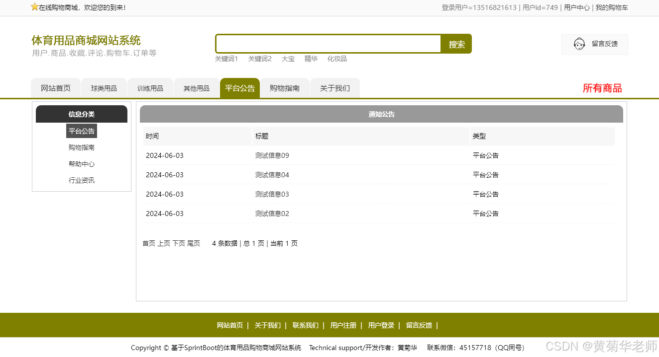Select the 平台公告 navigation tab
659x357 pixels.
pyautogui.click(x=240, y=88)
